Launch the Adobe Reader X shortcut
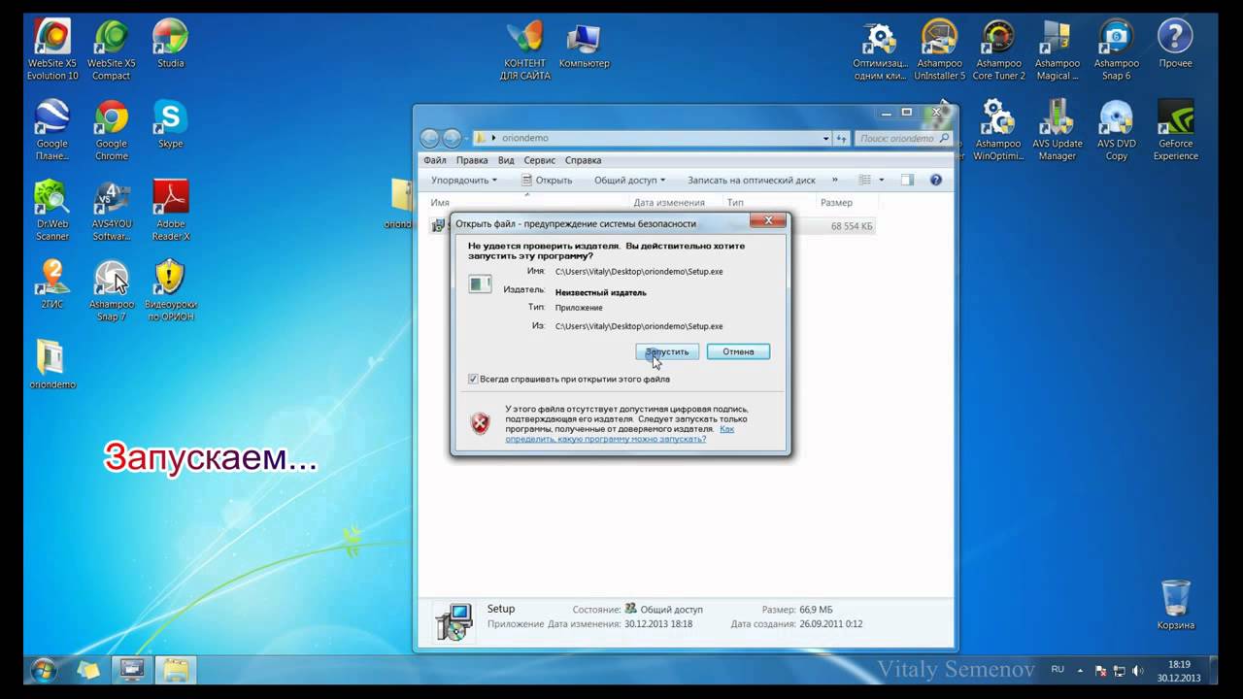Image resolution: width=1243 pixels, height=699 pixels. tap(170, 211)
